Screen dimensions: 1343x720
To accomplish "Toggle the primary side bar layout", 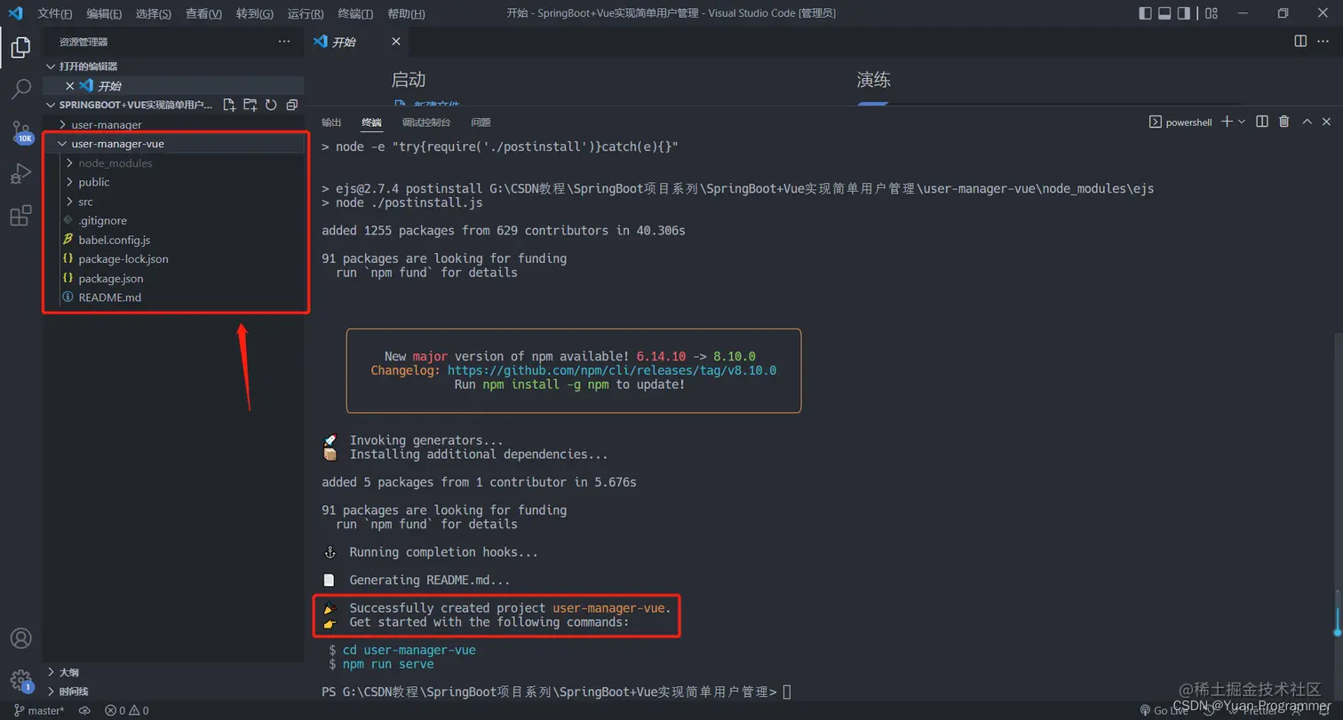I will click(1145, 13).
